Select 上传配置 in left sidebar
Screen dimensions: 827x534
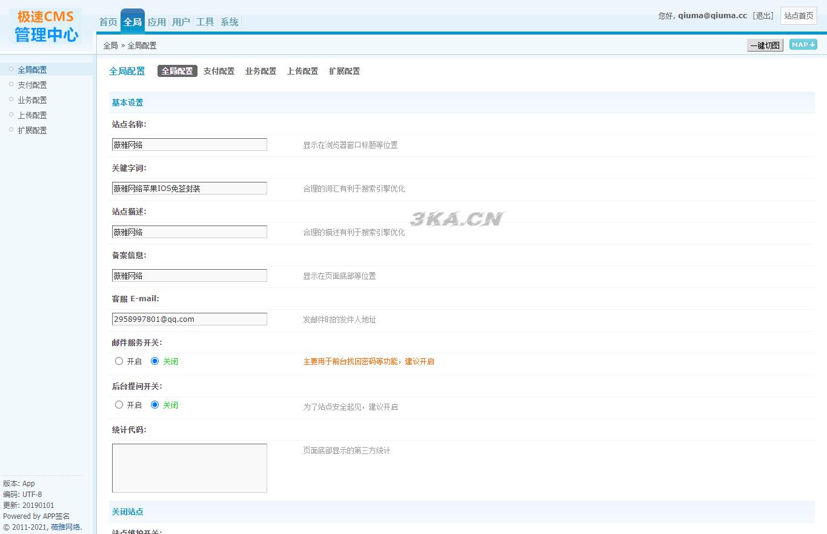[32, 115]
